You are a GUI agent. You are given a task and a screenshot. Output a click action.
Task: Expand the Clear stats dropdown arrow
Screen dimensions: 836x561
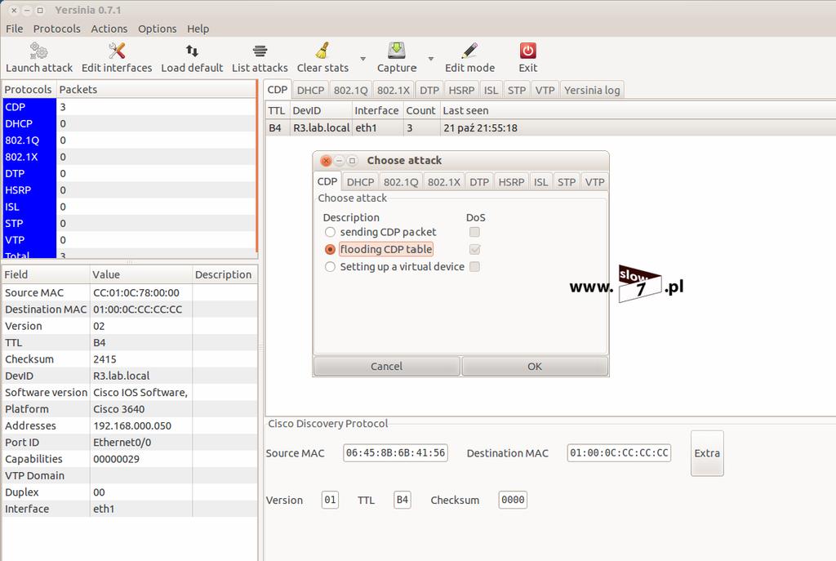pos(363,59)
